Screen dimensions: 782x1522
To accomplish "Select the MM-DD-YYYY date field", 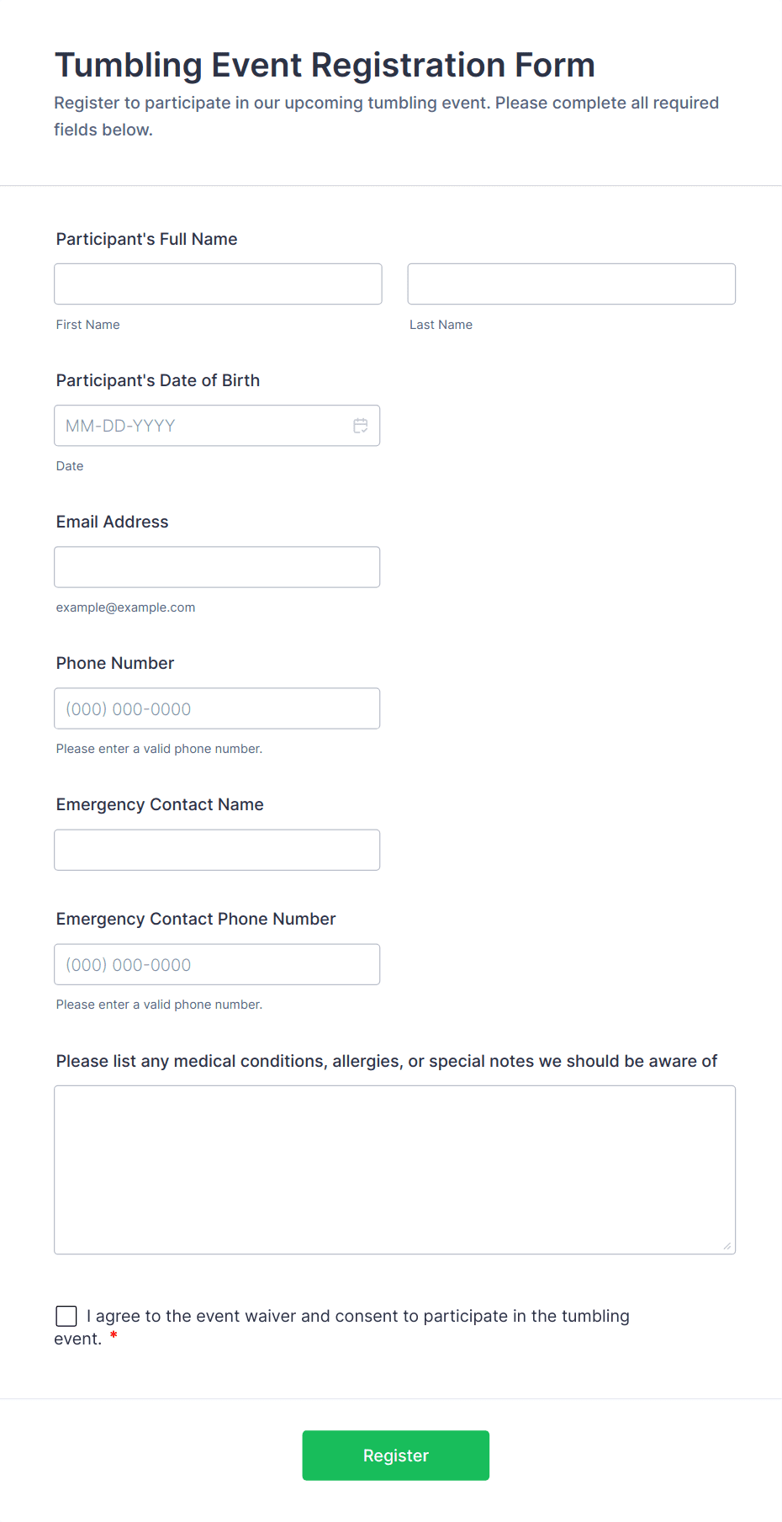I will [202, 426].
